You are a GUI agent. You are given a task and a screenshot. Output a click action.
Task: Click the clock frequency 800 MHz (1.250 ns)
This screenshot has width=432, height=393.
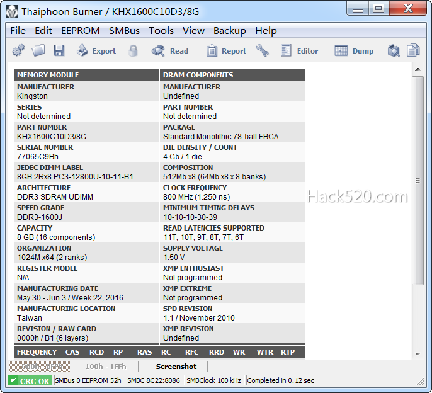point(196,196)
